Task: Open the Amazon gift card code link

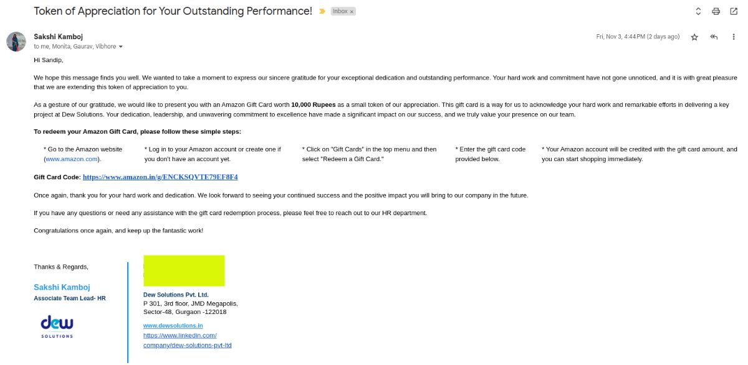Action: (160, 177)
